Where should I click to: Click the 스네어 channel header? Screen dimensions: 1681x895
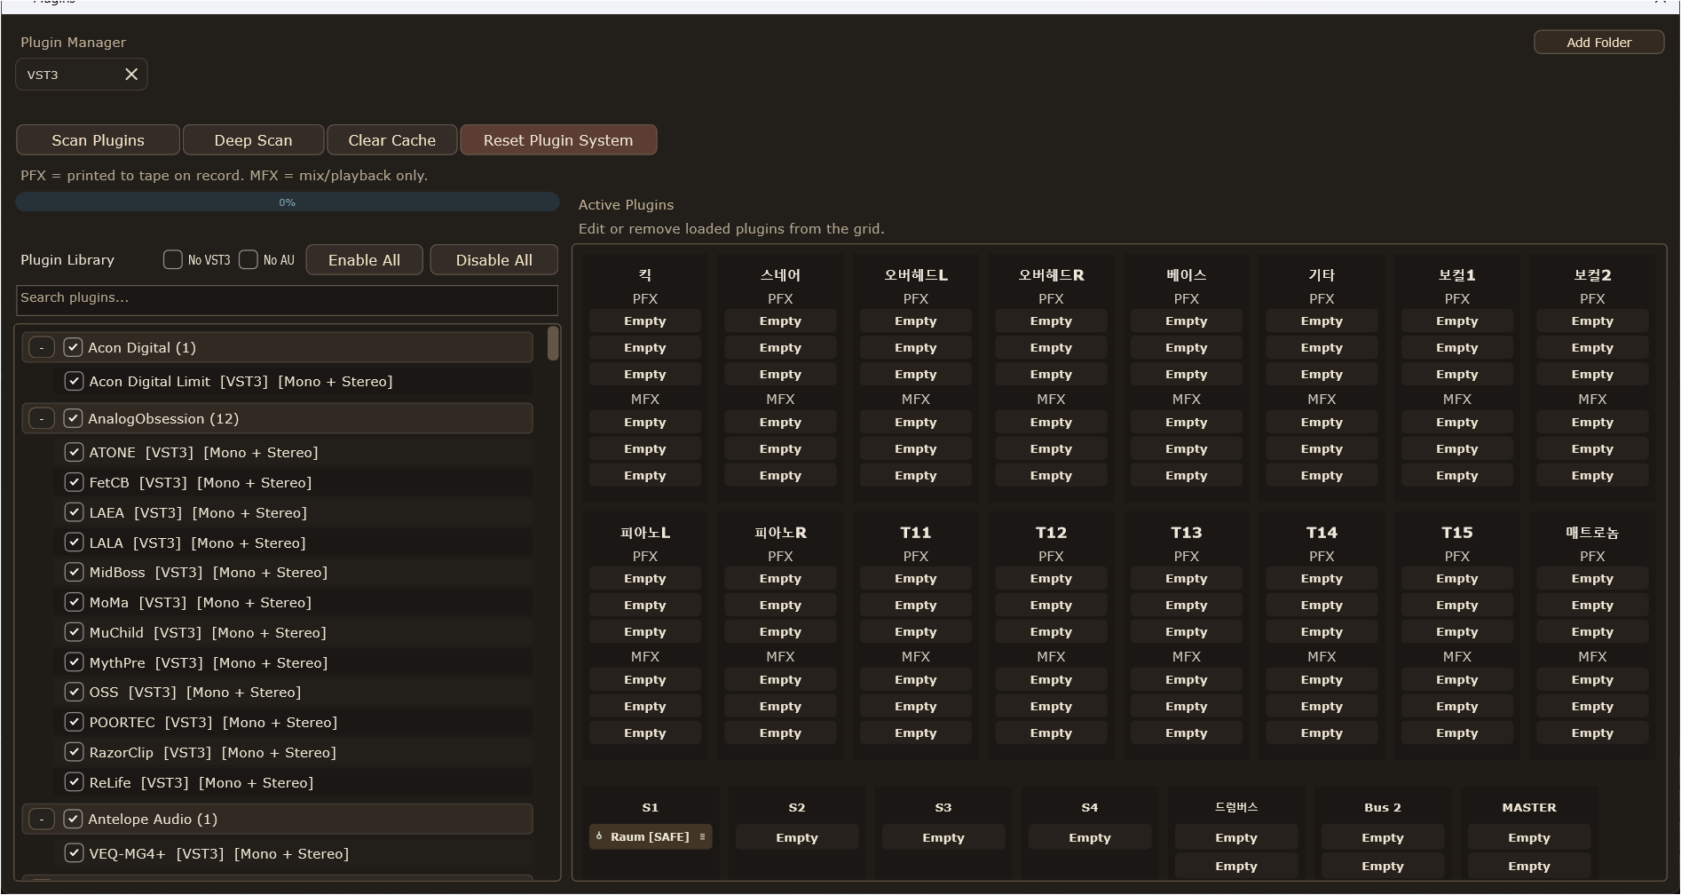[x=780, y=275]
